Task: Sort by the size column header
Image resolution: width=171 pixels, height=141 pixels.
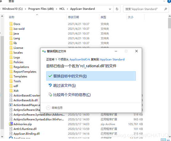Action: [x=131, y=17]
